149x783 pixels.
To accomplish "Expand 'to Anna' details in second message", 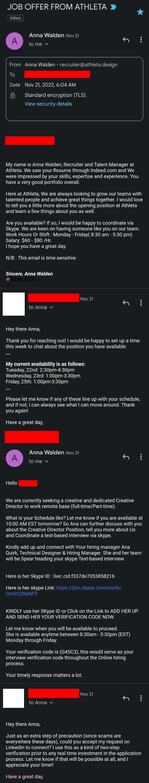I will click(51, 307).
